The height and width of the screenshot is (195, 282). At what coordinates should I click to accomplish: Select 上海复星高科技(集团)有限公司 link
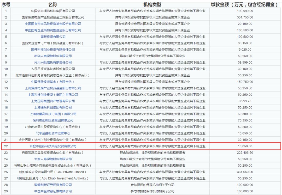point(53,114)
